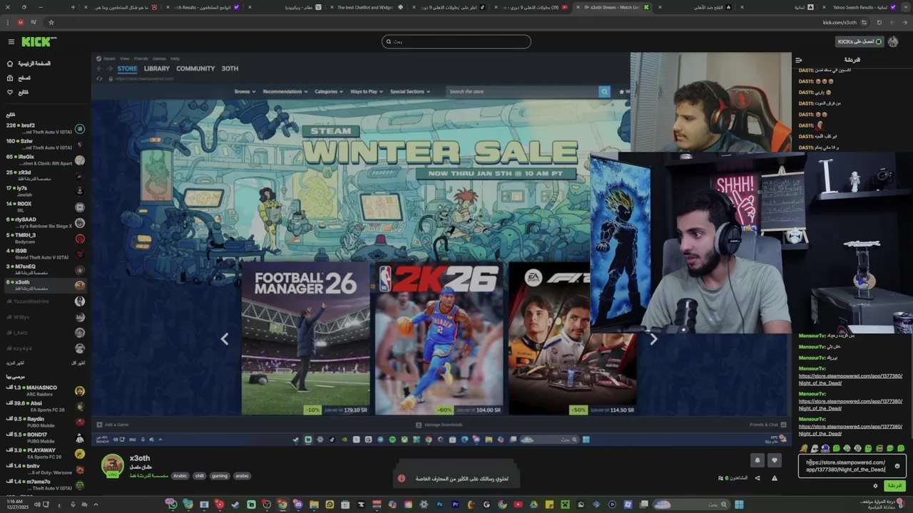This screenshot has width=913, height=513.
Task: Open the emoji picker in chat input
Action: pos(897,466)
